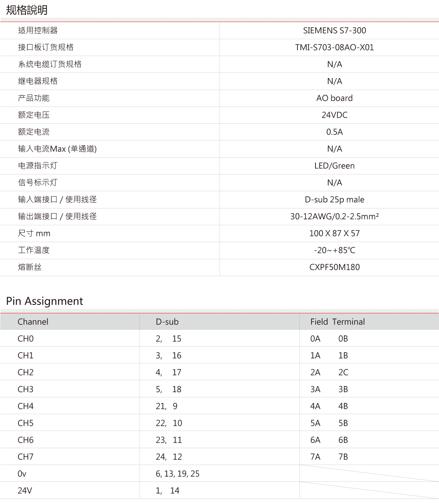The image size is (439, 503).
Task: Select the SIEMENS S7-300 controller value
Action: coord(334,30)
